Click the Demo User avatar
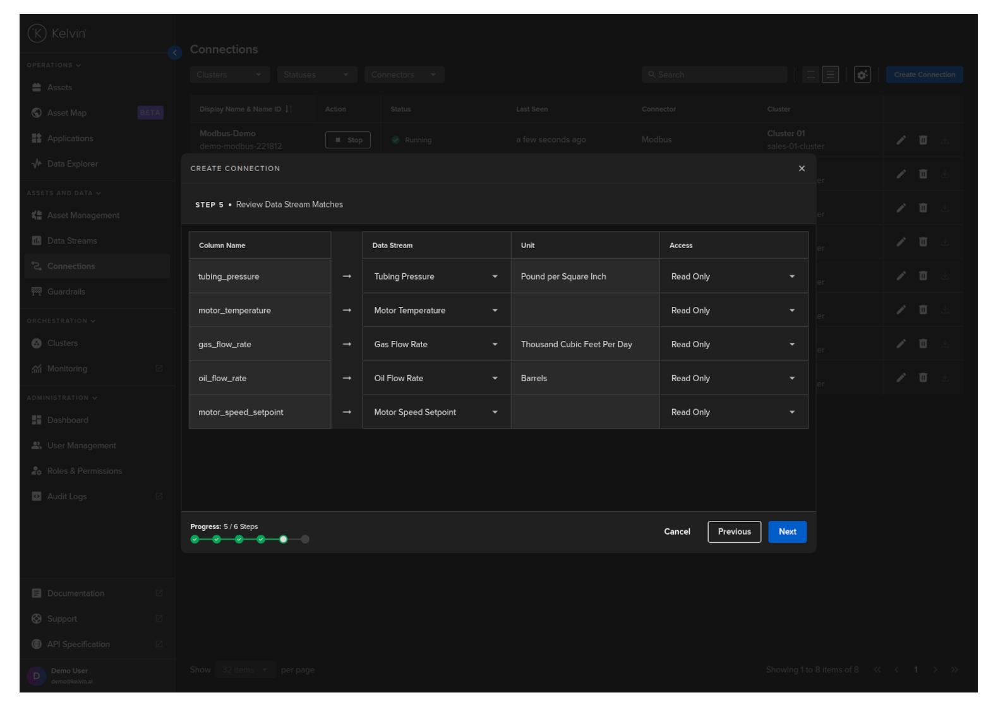This screenshot has height=707, width=998. click(36, 675)
